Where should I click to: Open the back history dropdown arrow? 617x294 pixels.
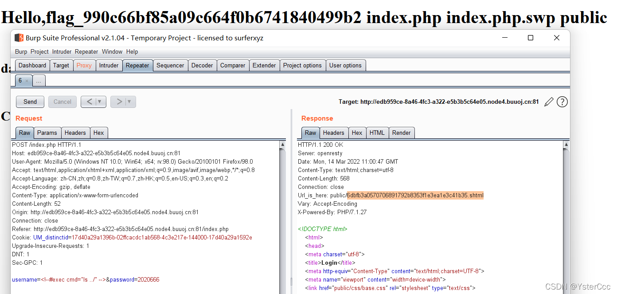point(101,102)
